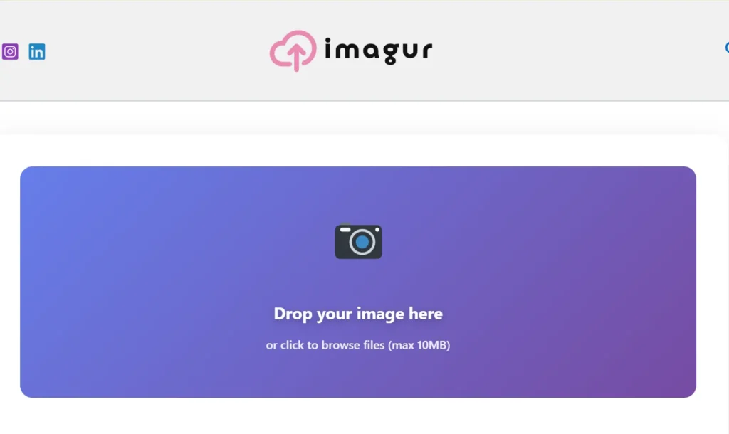
Task: Click the word 'here' in drop heading
Action: tap(426, 314)
